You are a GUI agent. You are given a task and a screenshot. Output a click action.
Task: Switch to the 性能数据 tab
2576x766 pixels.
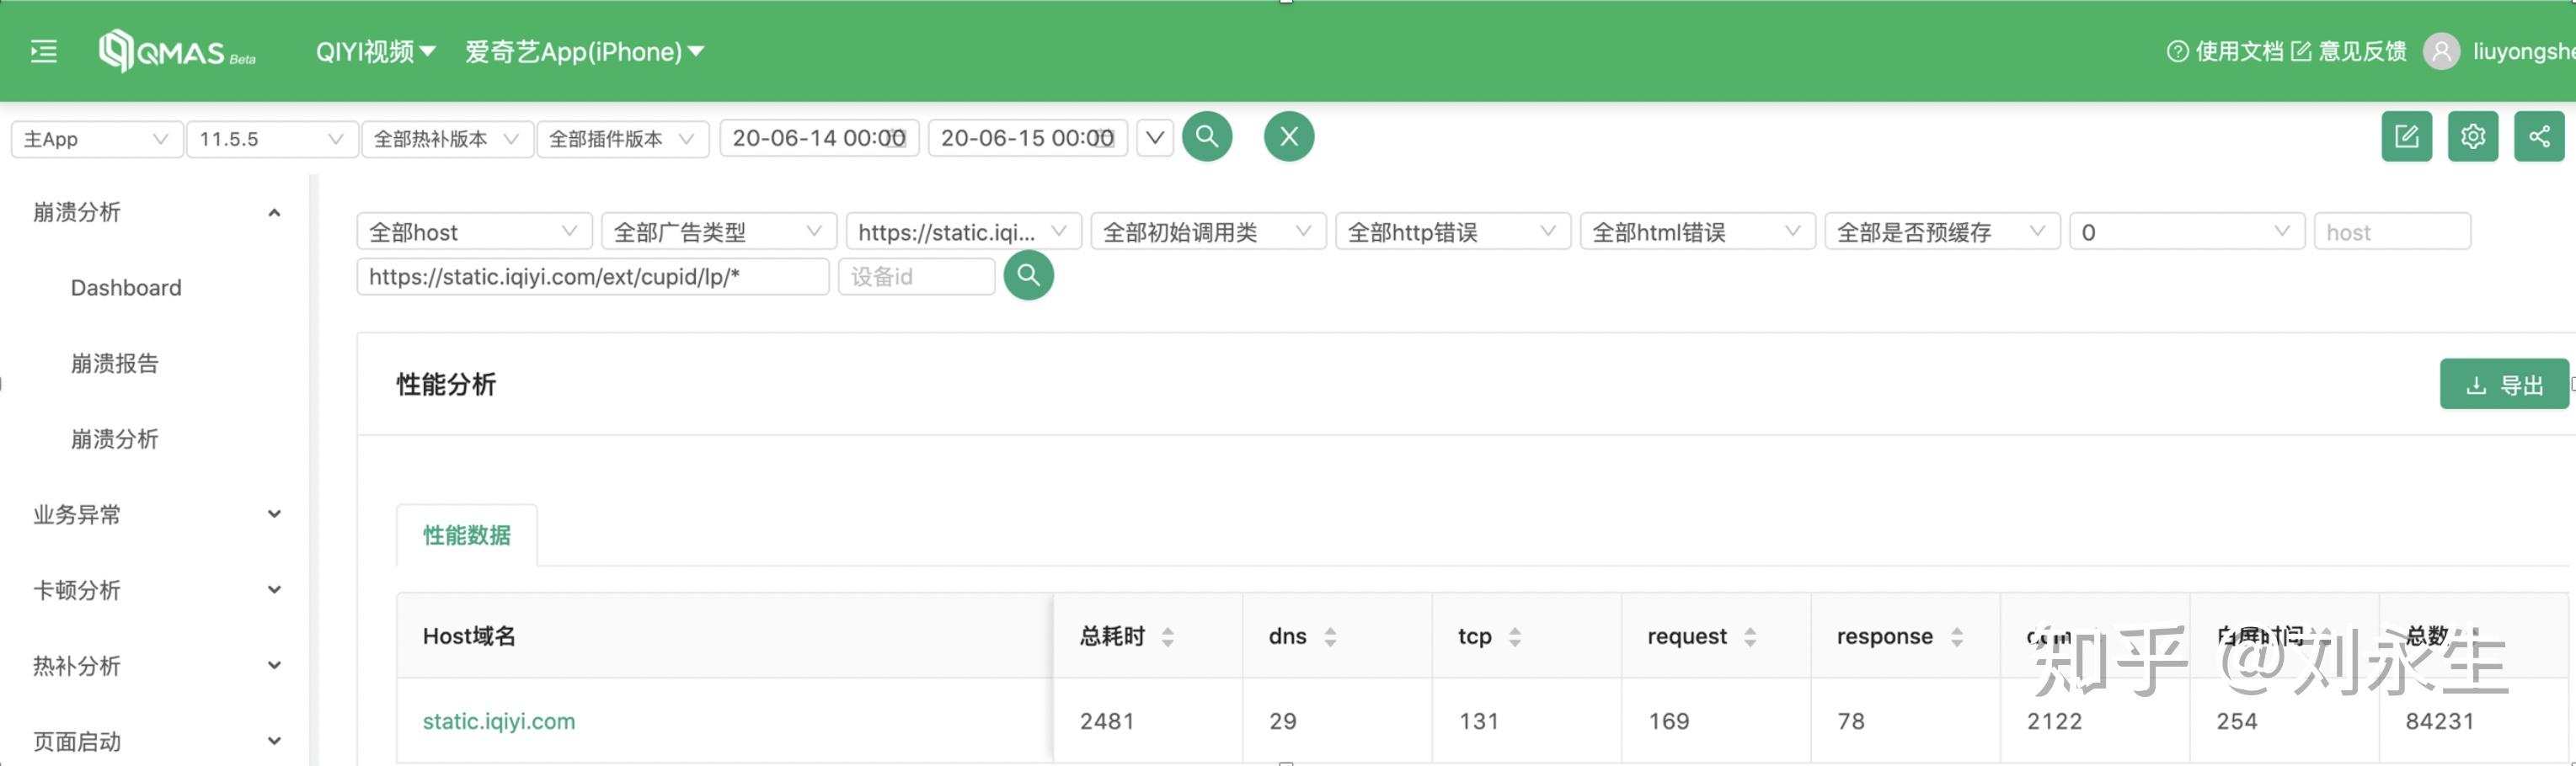click(x=466, y=535)
